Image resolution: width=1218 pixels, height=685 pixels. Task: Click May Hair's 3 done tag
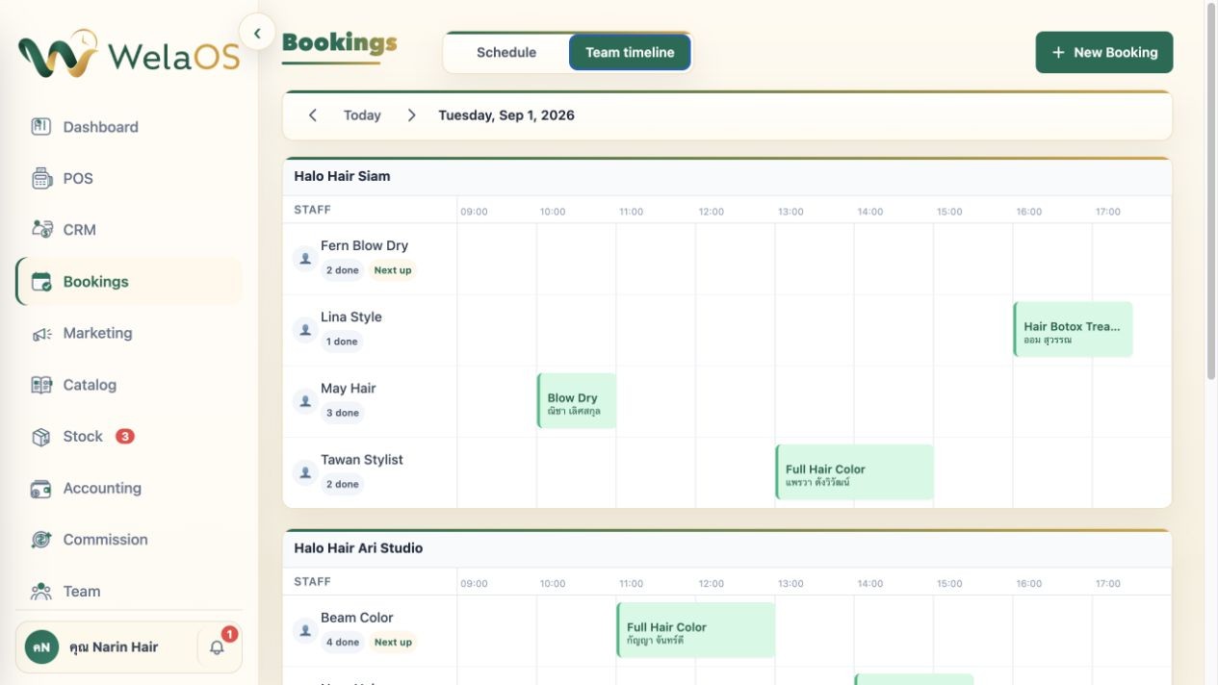342,413
